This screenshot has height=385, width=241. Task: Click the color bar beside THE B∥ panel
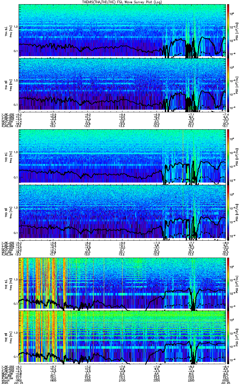click(228, 338)
